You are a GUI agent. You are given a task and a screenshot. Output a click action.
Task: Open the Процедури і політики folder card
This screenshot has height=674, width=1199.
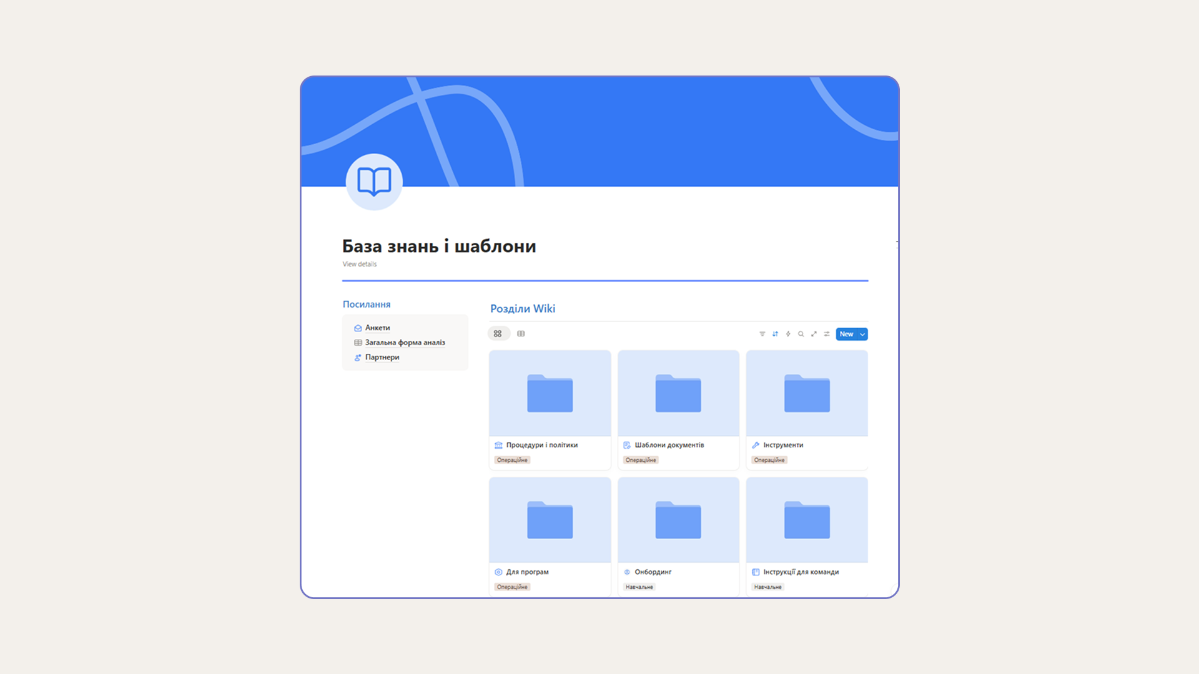pyautogui.click(x=550, y=409)
